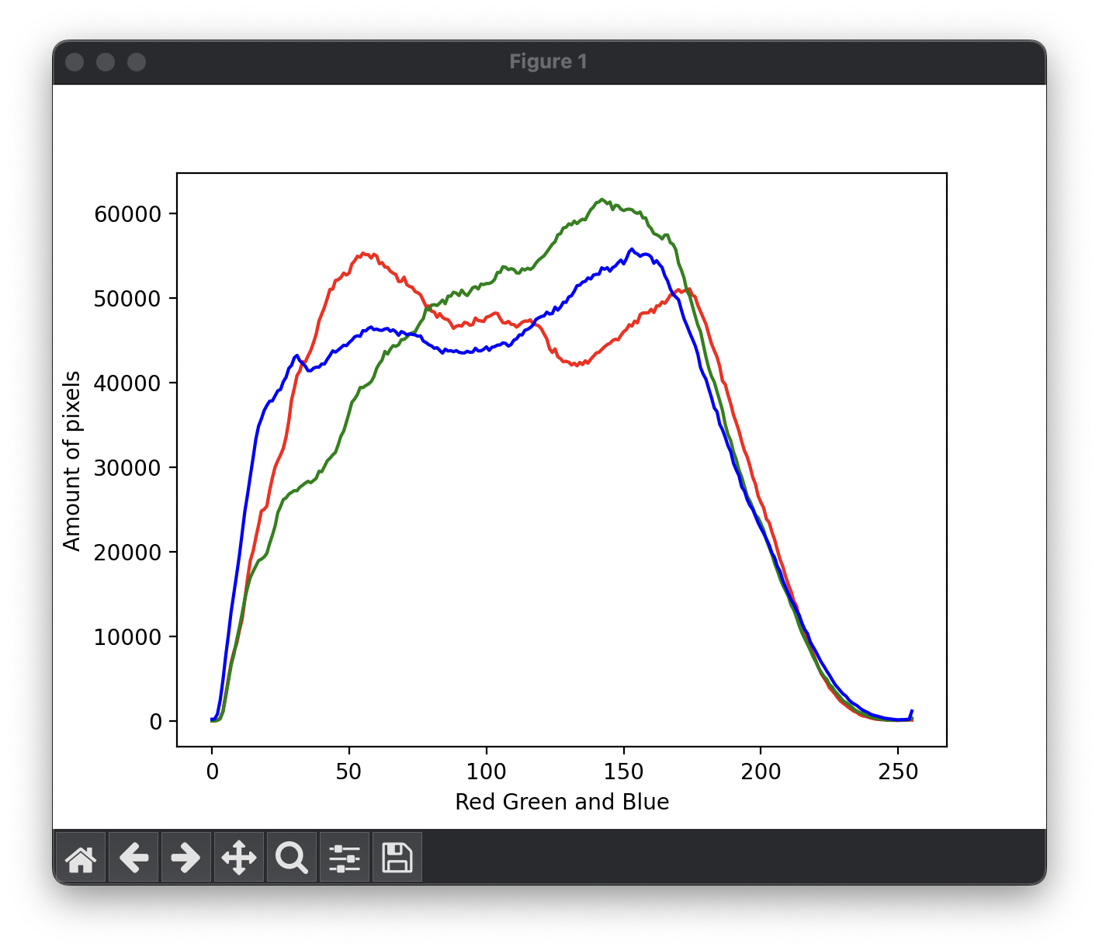Click the 'Red Green and Blue' x-axis label
The width and height of the screenshot is (1099, 950).
click(562, 802)
